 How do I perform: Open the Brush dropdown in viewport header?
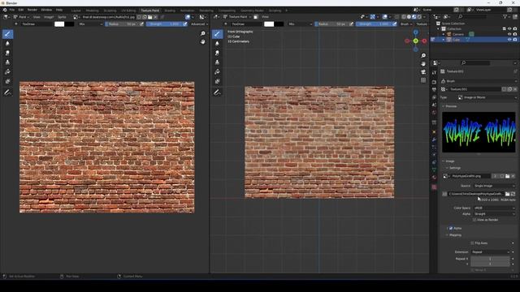click(x=406, y=24)
